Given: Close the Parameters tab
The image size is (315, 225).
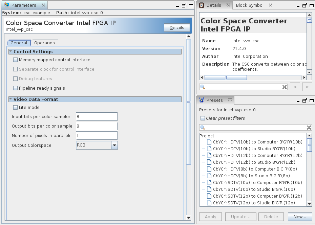Looking at the screenshot, I should tap(43, 5).
